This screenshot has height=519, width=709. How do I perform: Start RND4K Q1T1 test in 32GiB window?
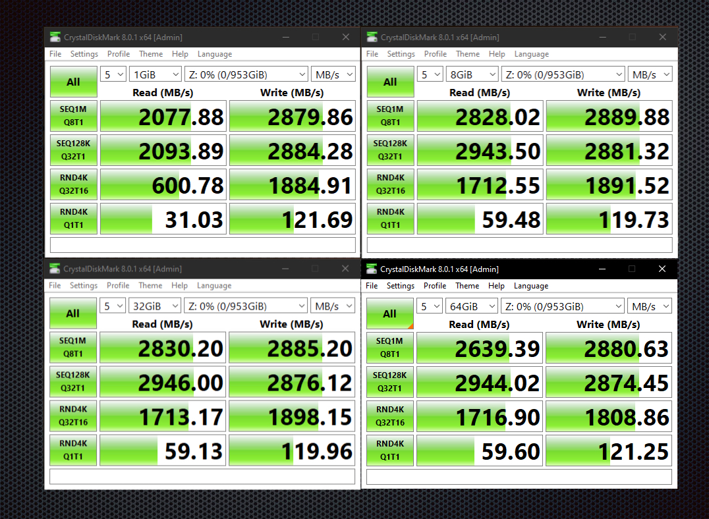pyautogui.click(x=72, y=451)
